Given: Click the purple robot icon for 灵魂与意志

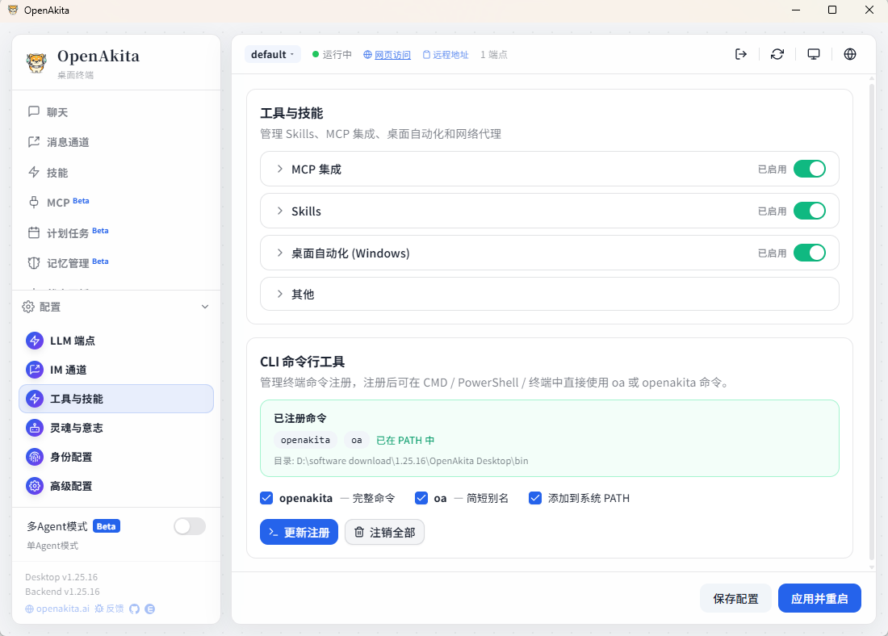Looking at the screenshot, I should [35, 428].
